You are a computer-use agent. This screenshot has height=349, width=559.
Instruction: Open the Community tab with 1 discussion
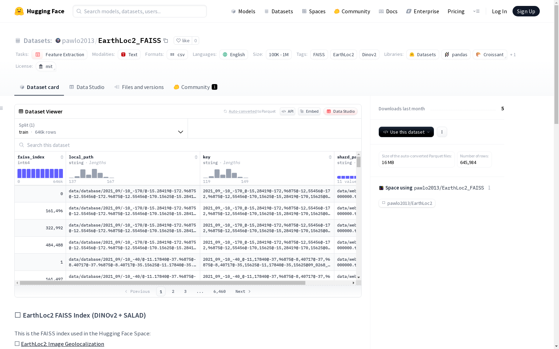[x=196, y=87]
